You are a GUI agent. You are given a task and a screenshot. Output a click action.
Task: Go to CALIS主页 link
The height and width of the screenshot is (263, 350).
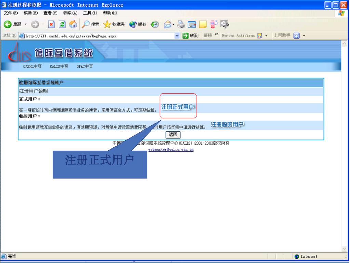(59, 66)
